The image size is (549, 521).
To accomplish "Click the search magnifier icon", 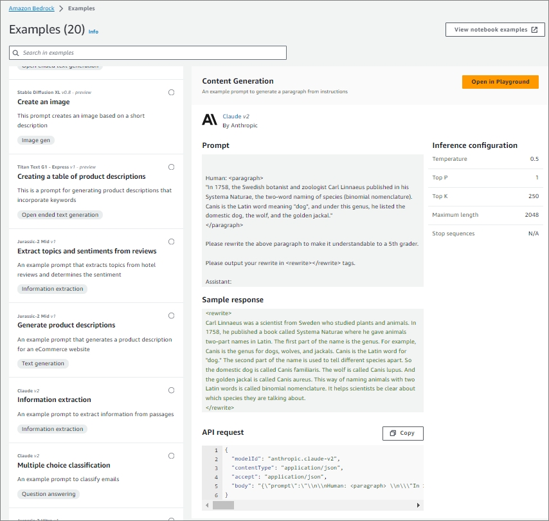I will tap(16, 53).
